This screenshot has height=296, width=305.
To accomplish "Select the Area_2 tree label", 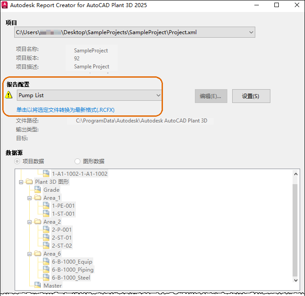I will click(52, 221).
